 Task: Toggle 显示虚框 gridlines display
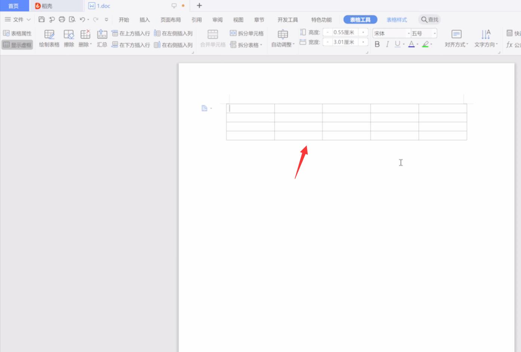pyautogui.click(x=18, y=45)
